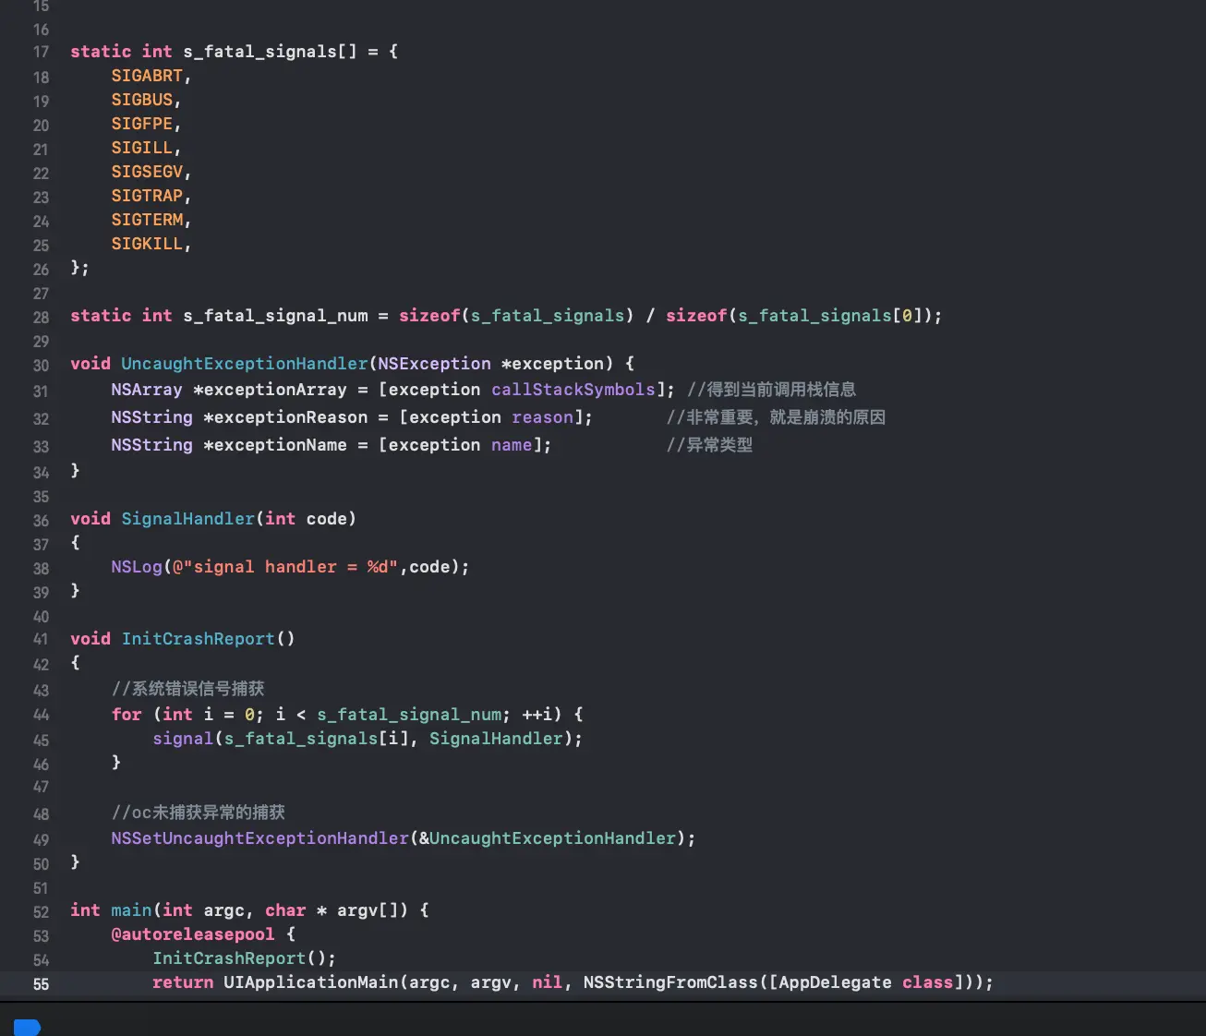Click line number 38 beside the NSLog call
This screenshot has width=1206, height=1036.
click(41, 569)
